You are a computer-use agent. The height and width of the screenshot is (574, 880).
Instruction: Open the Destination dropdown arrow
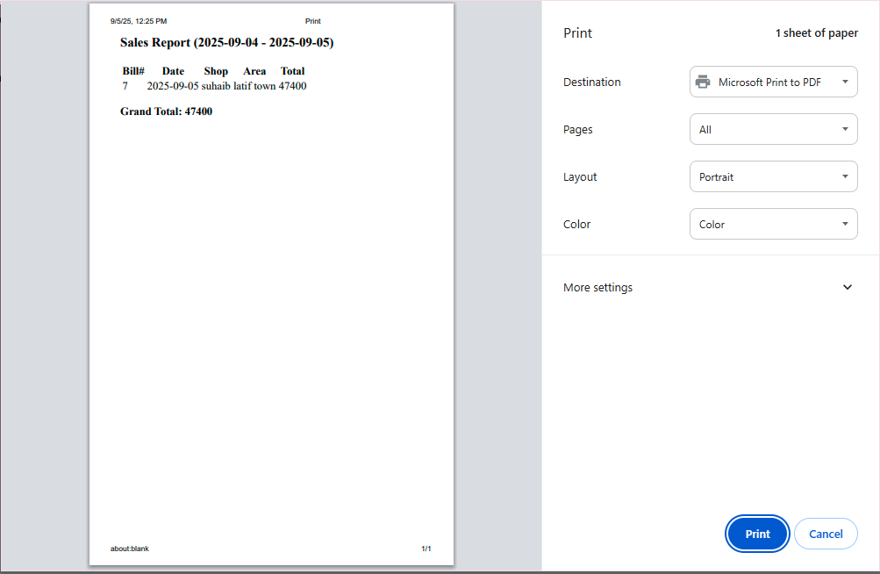pos(844,82)
